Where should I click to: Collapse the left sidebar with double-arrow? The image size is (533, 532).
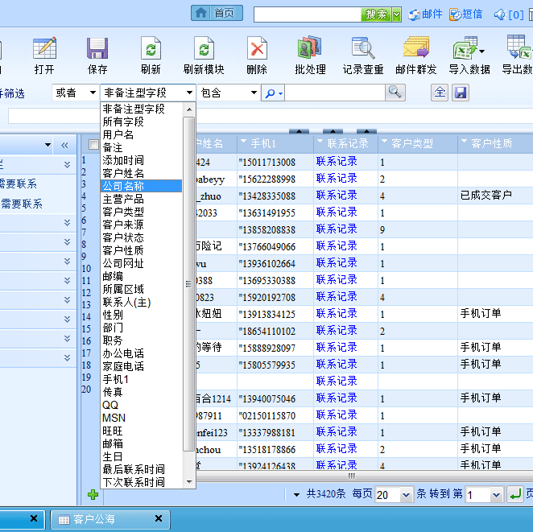pyautogui.click(x=64, y=145)
